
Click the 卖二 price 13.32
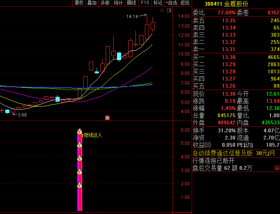(229, 42)
